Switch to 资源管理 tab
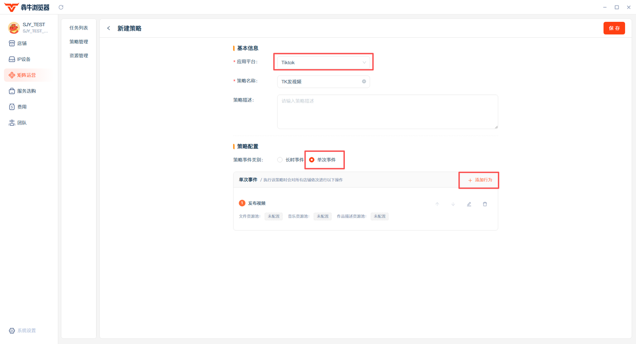Screen dimensions: 636x344 79,56
